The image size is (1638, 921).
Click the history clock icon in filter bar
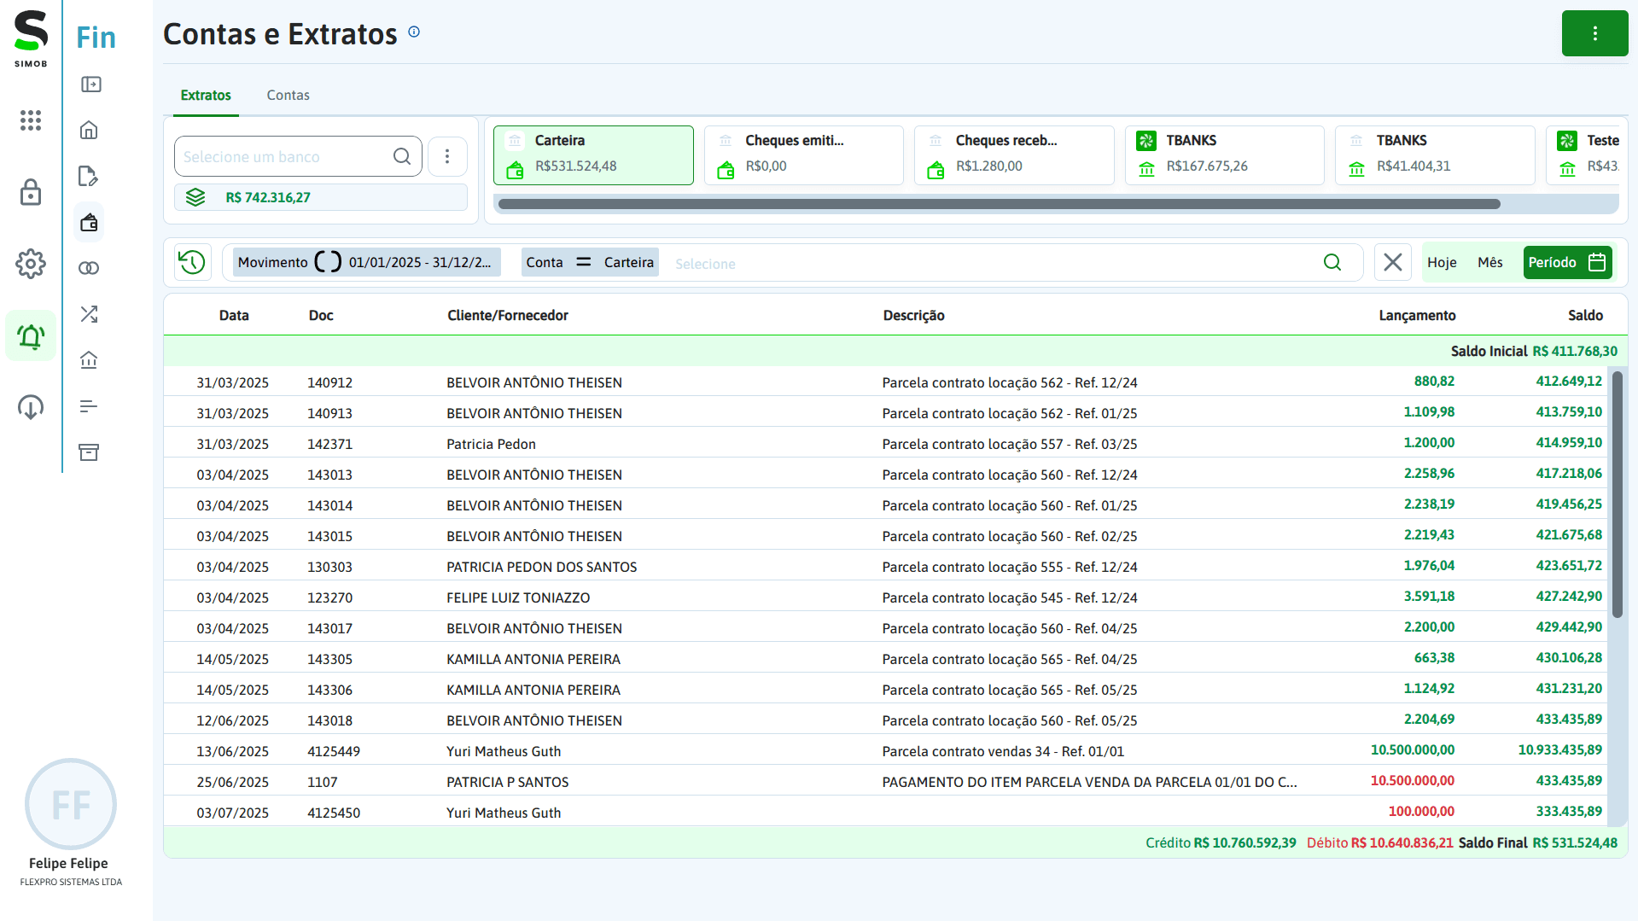click(x=192, y=262)
